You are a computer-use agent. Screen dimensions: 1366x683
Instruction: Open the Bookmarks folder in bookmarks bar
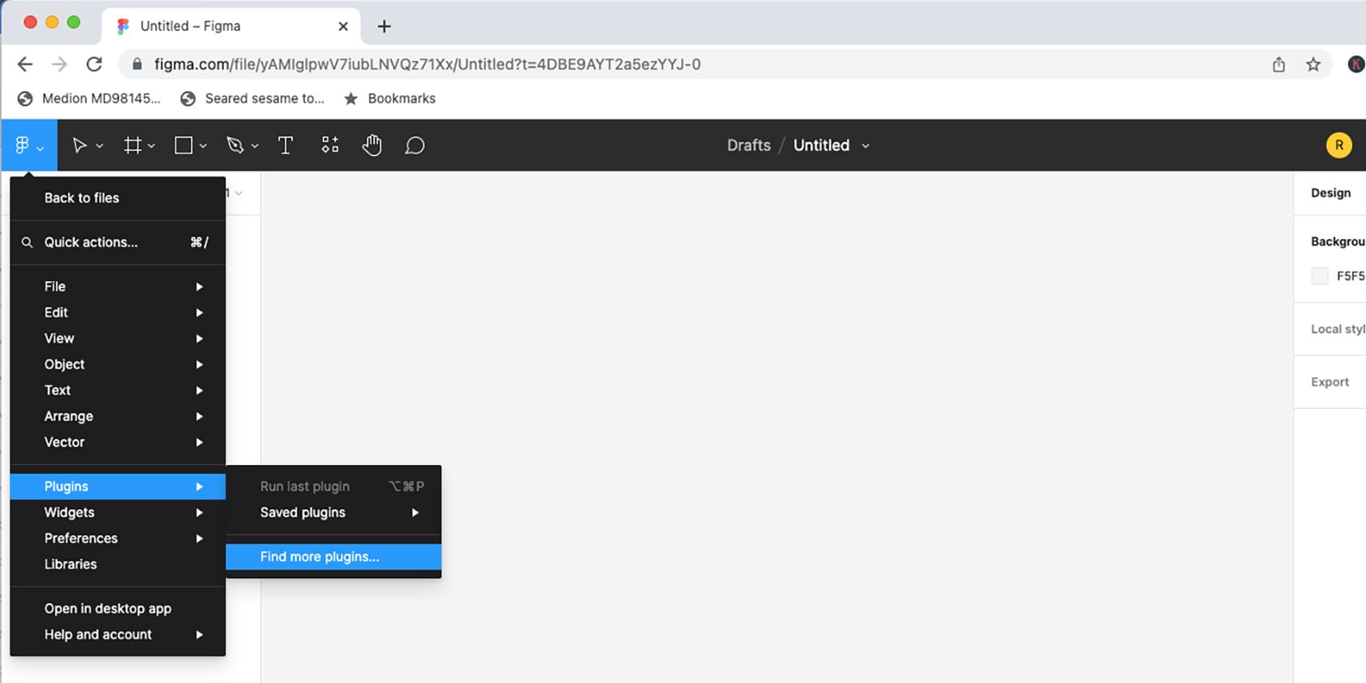tap(390, 98)
